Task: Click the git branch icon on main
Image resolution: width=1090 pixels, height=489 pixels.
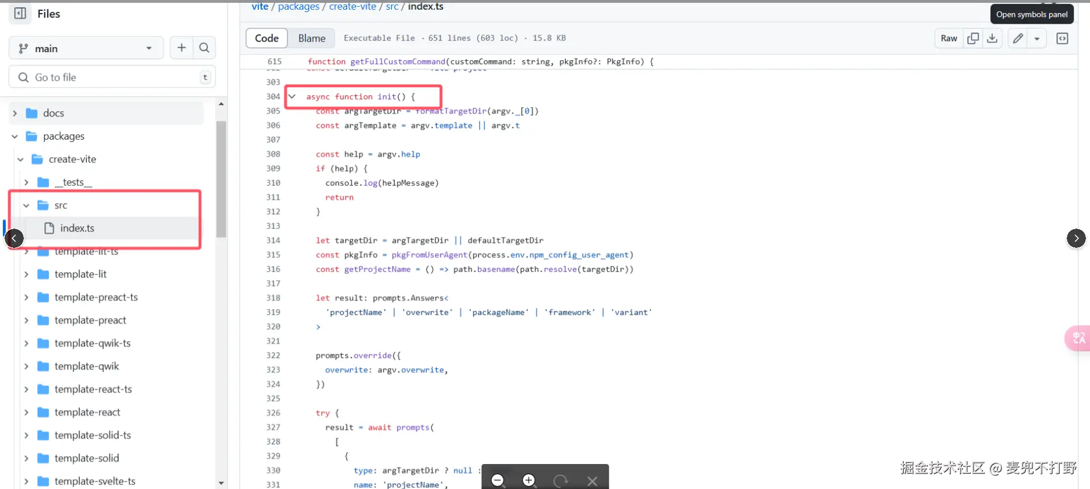Action: point(23,48)
